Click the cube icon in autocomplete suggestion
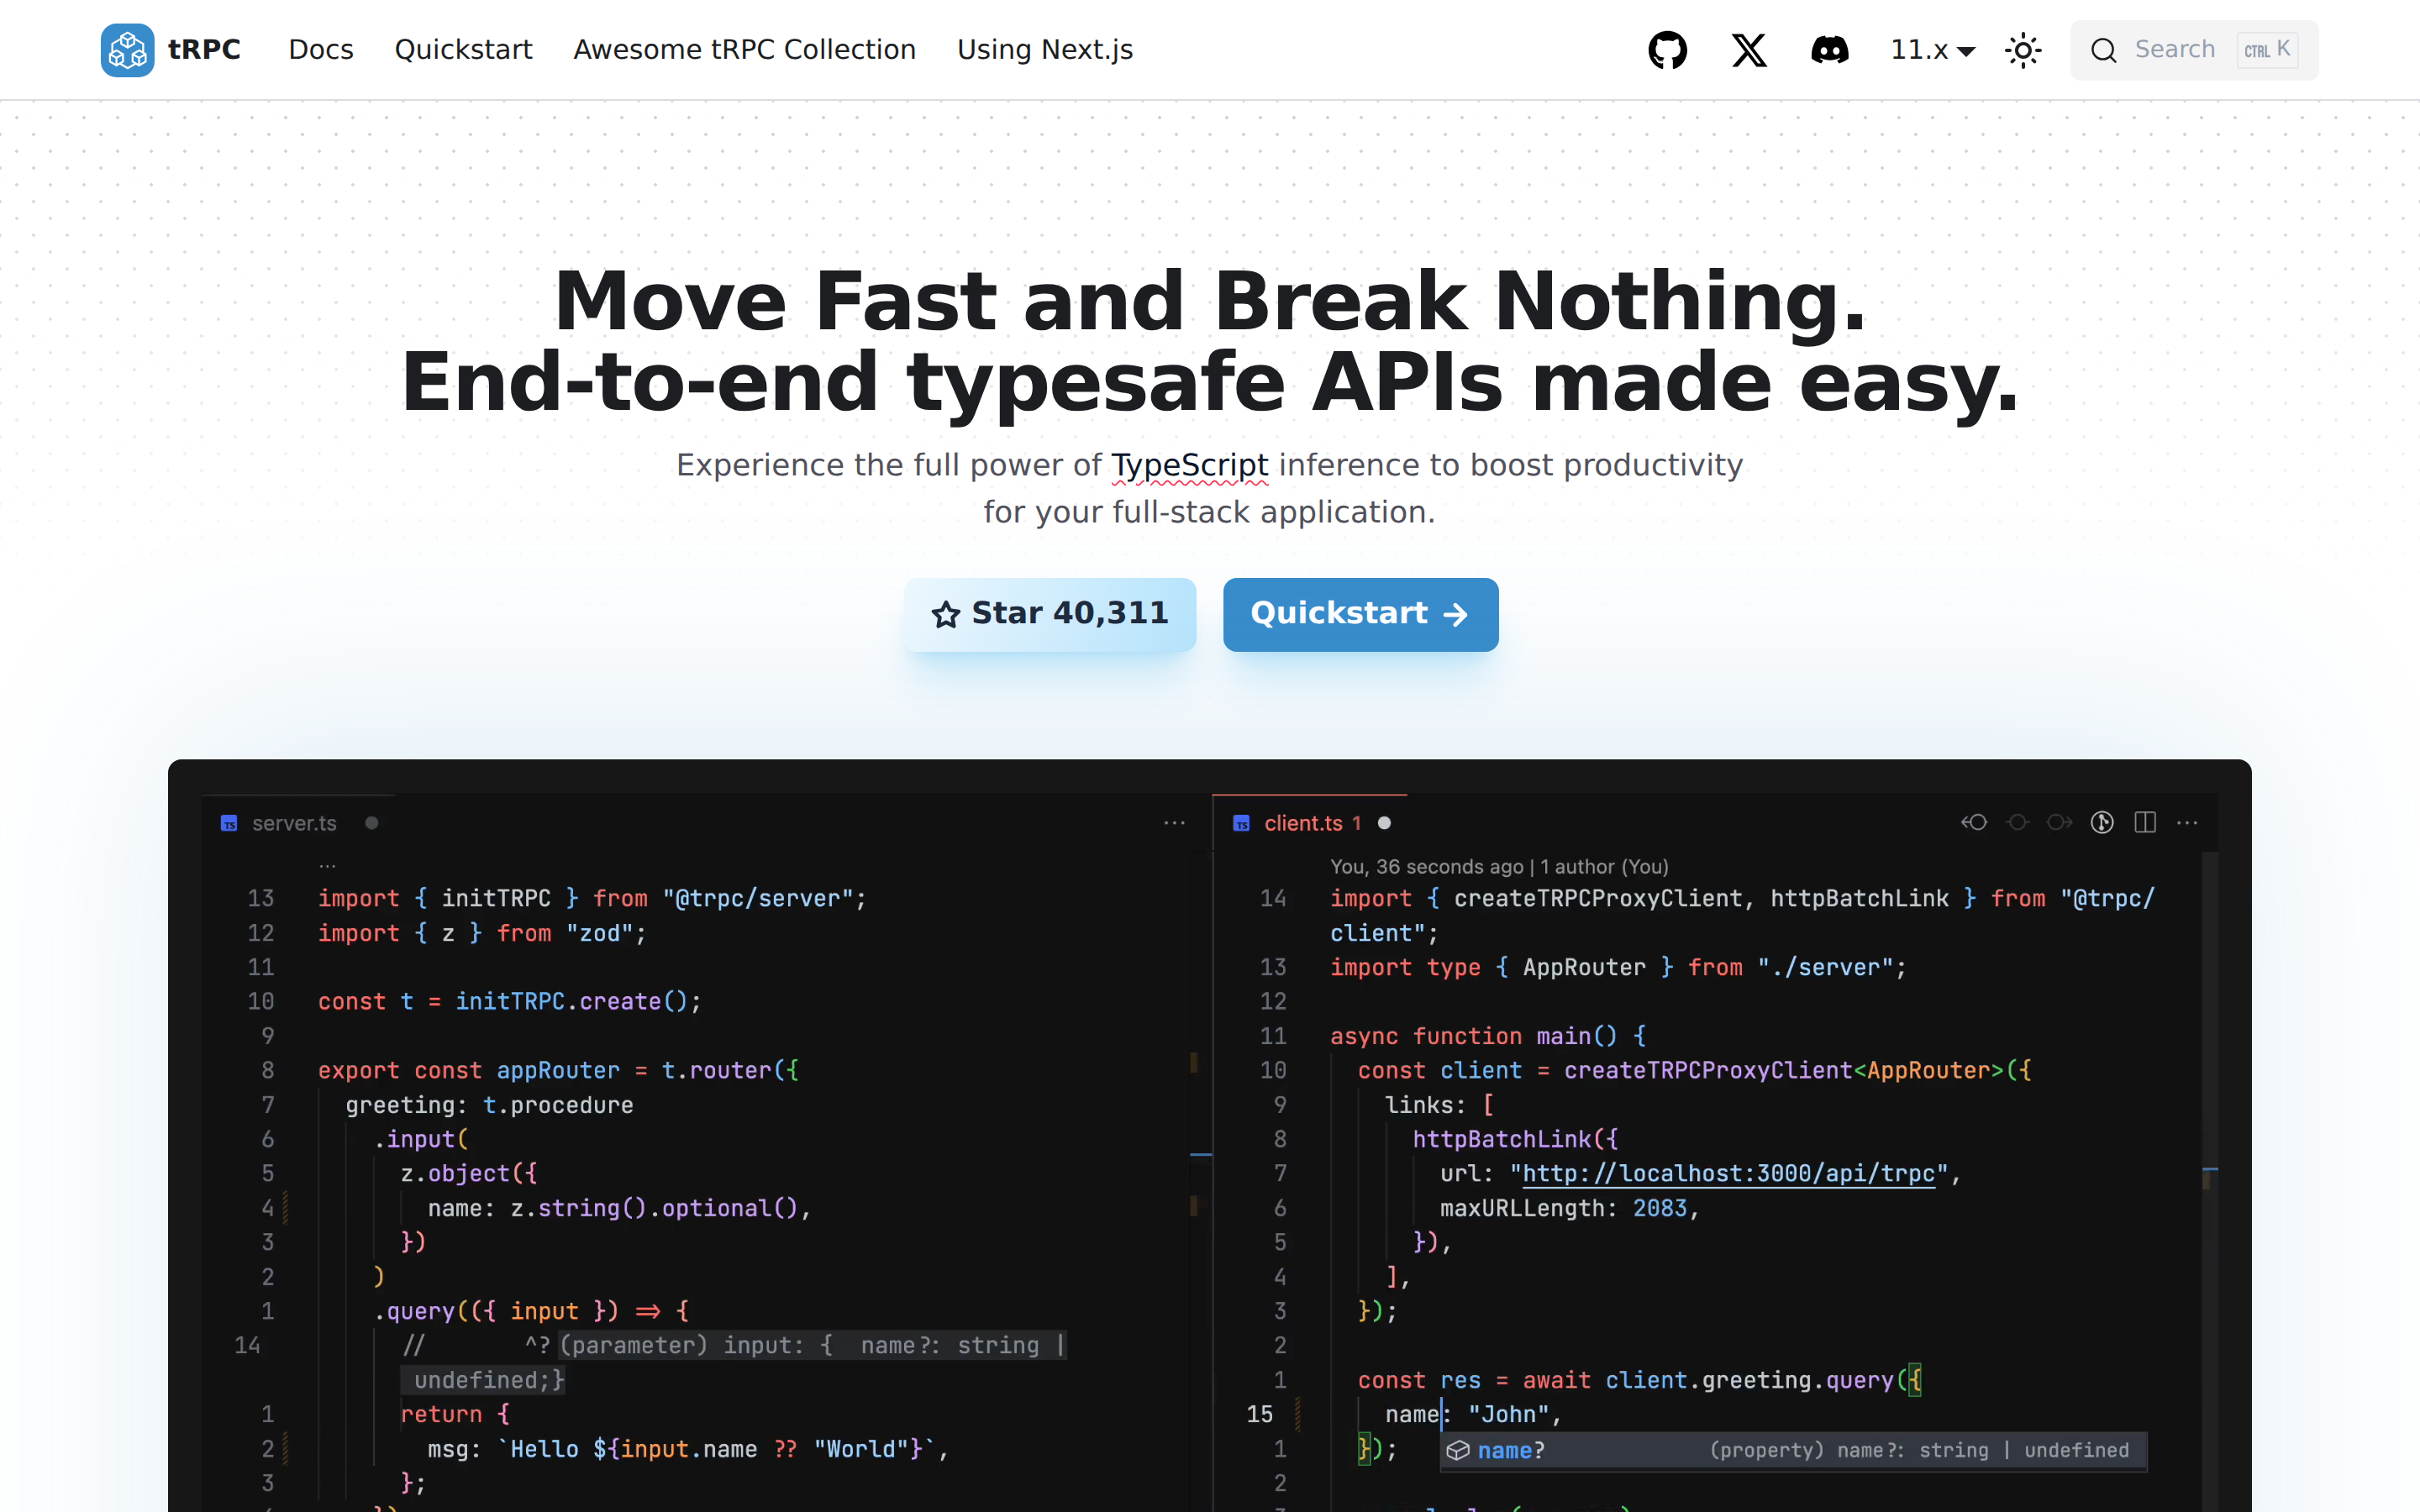The height and width of the screenshot is (1512, 2420). [1458, 1450]
